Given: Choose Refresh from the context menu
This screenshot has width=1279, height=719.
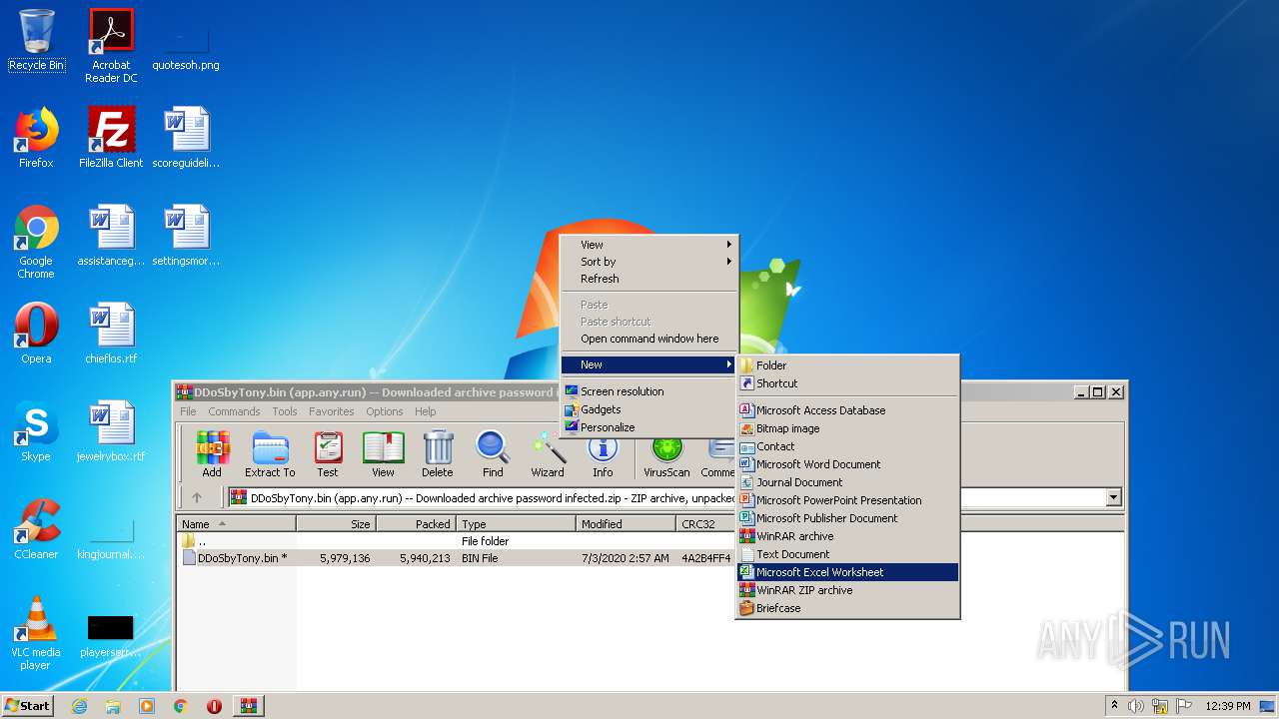Looking at the screenshot, I should [648, 279].
